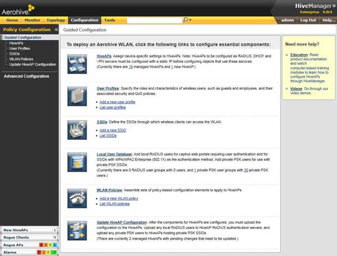
Task: Click the 30 private PSK users link
Action: [x=246, y=170]
